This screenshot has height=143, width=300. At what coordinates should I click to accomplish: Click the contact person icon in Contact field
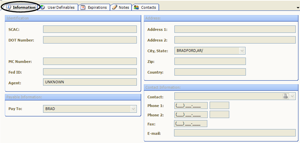(x=286, y=96)
